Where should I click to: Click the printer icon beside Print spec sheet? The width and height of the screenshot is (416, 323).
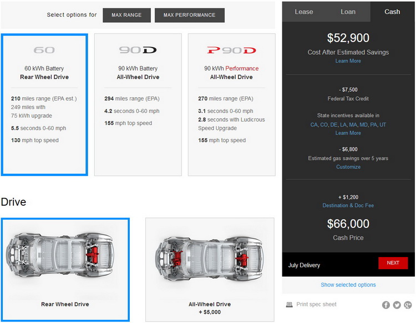pos(290,305)
